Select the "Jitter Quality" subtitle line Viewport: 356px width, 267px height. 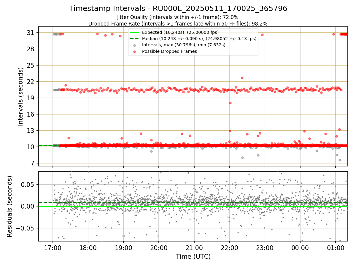pos(178,17)
